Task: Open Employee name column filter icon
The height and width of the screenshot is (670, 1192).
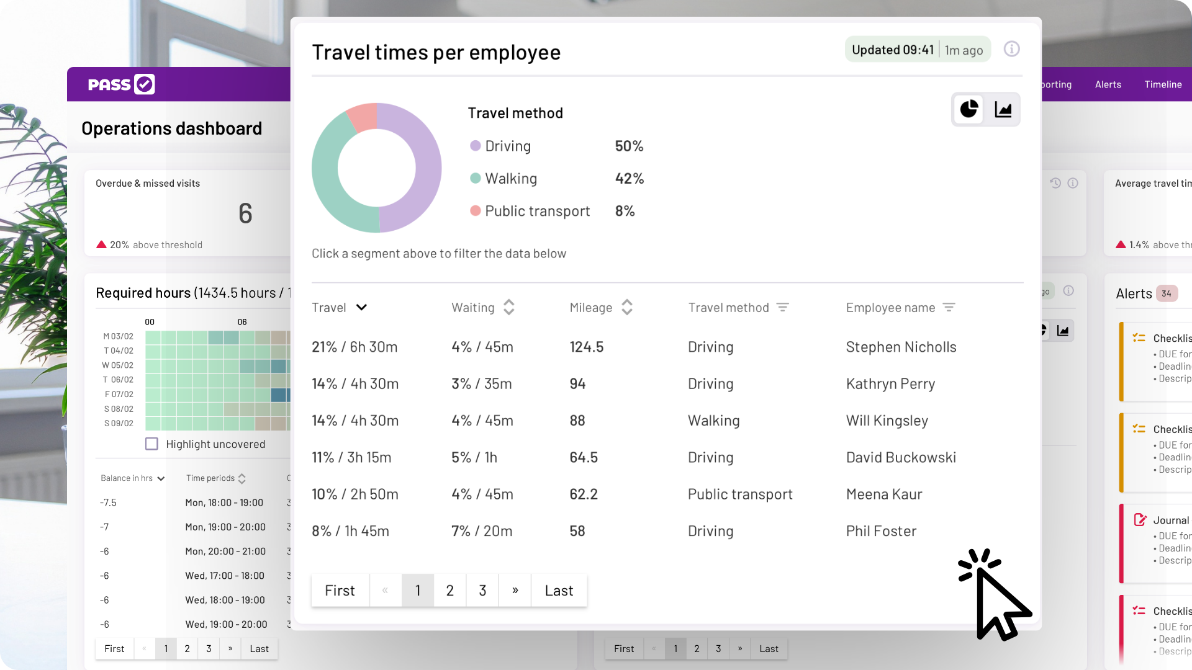Action: pos(949,308)
